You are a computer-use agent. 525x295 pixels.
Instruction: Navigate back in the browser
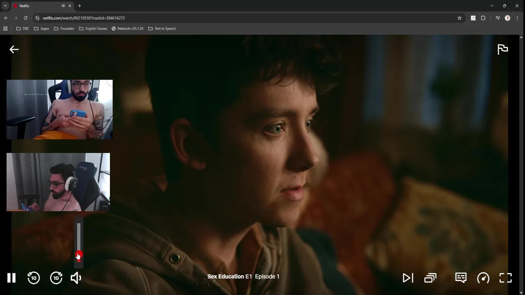(x=6, y=18)
